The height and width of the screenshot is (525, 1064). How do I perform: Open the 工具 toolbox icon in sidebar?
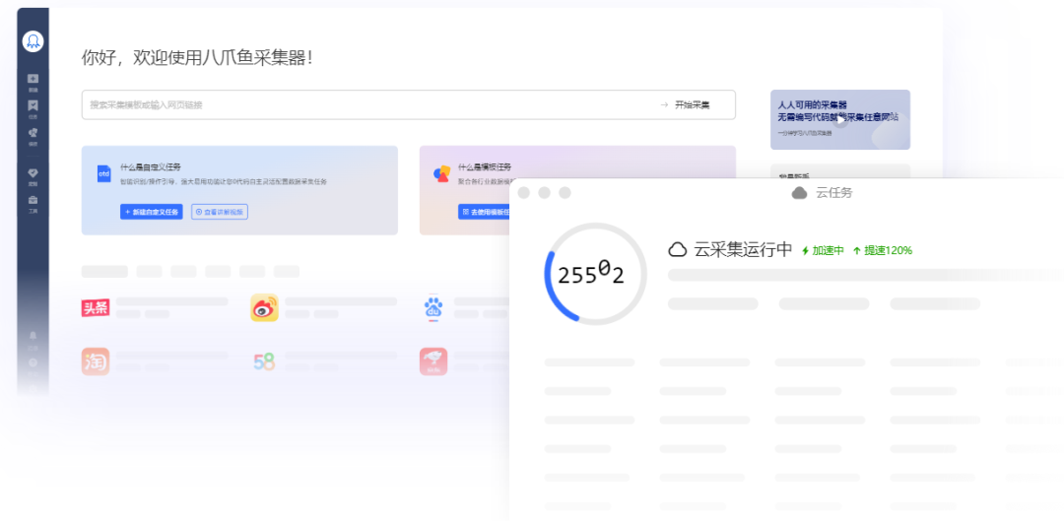point(33,200)
